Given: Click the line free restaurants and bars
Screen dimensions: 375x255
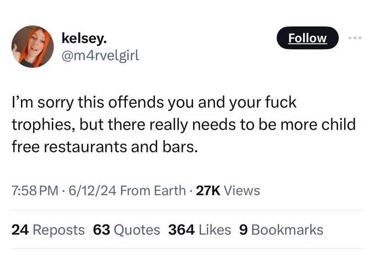Looking at the screenshot, I should (x=105, y=146).
